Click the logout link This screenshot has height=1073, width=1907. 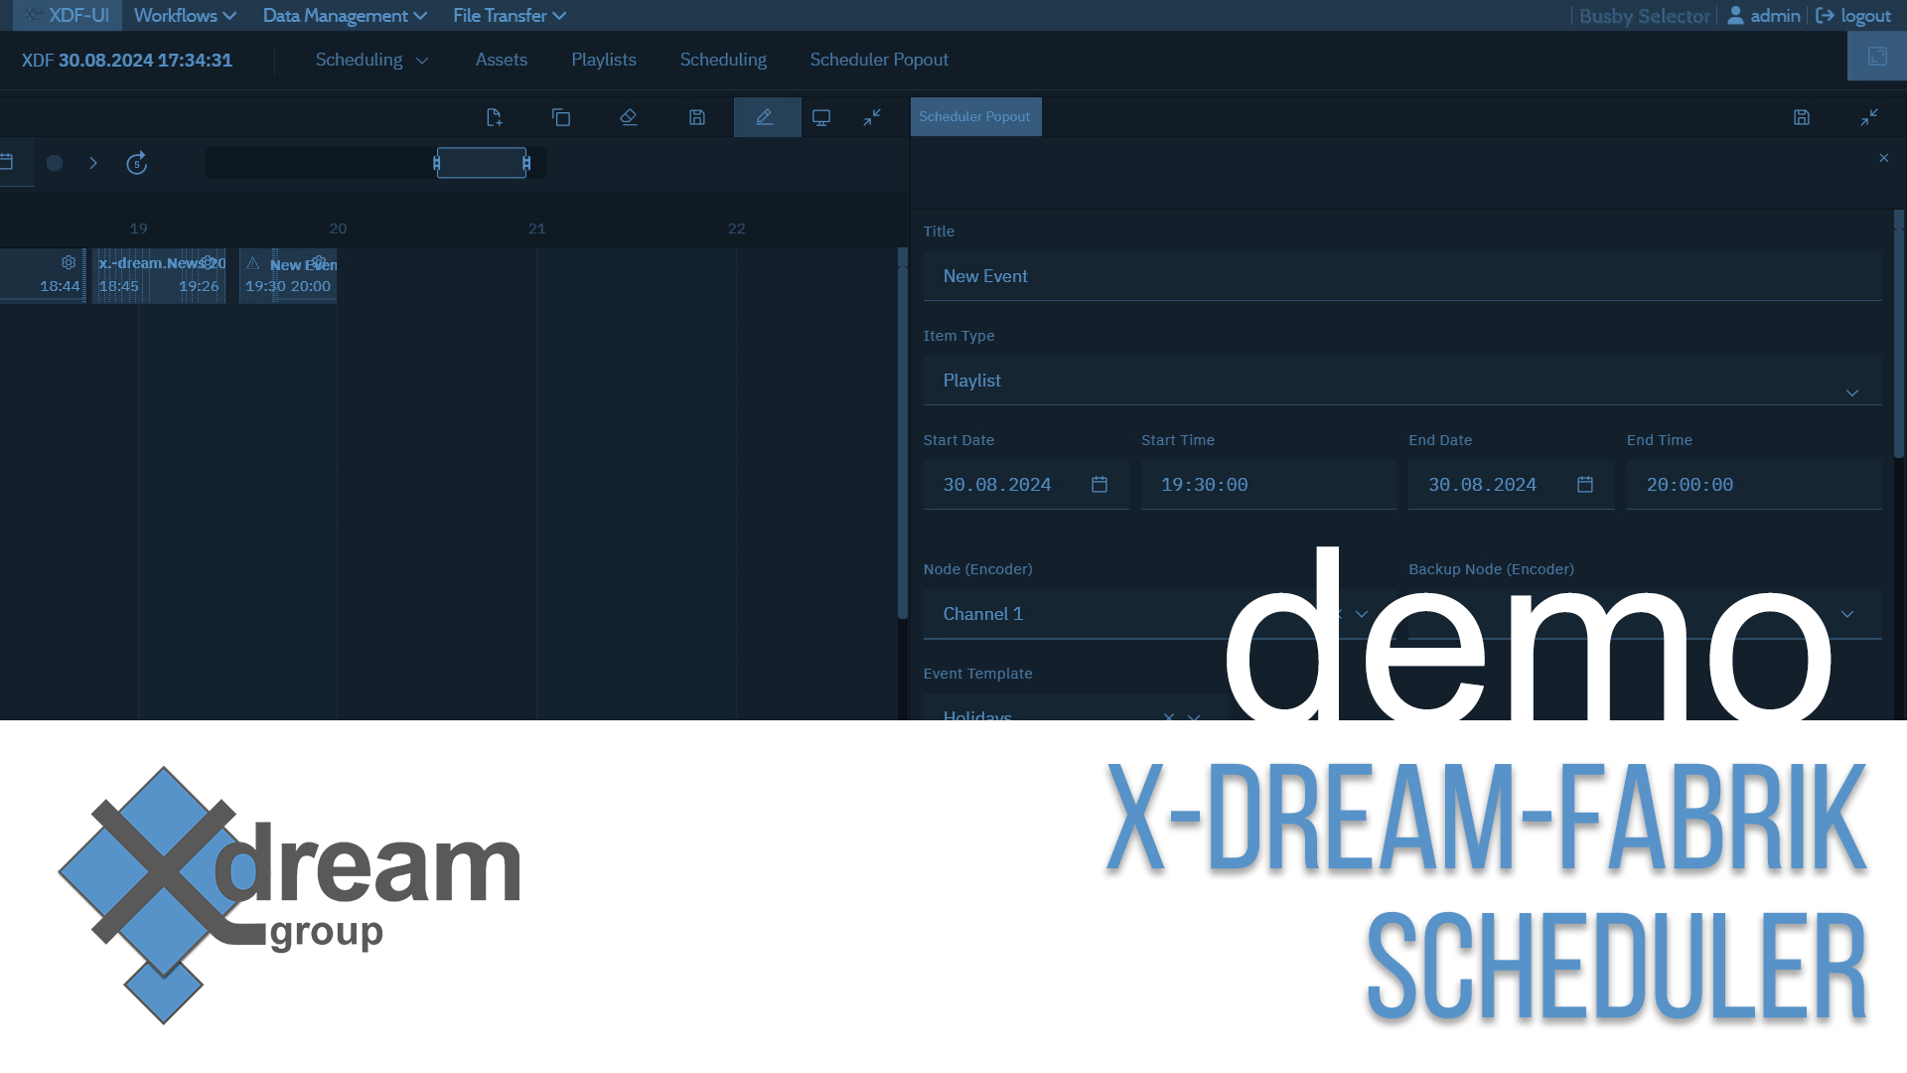1853,15
